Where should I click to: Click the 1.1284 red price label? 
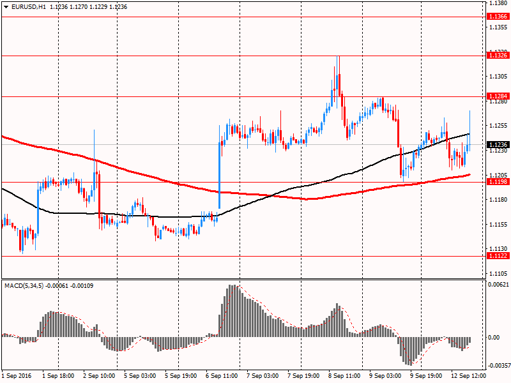(x=498, y=96)
